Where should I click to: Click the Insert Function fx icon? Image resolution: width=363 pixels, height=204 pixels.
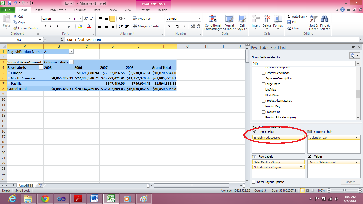[x=62, y=40]
